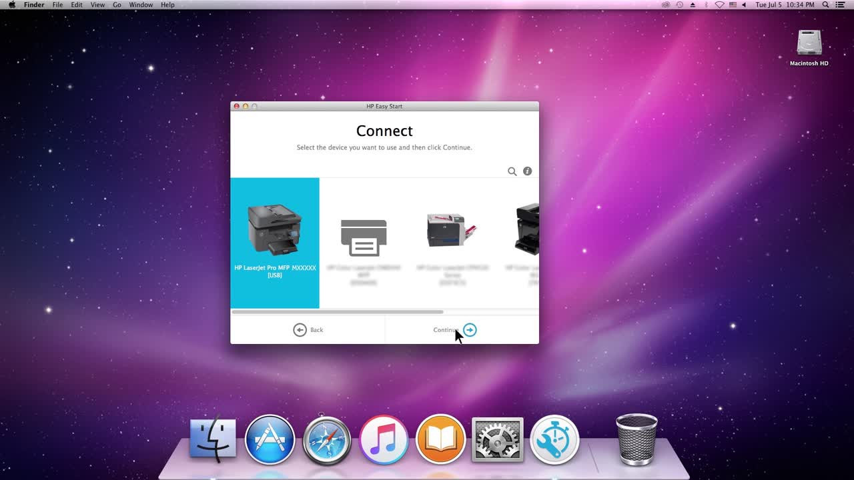854x480 pixels.
Task: Open the Go menu in Finder
Action: coord(117,5)
